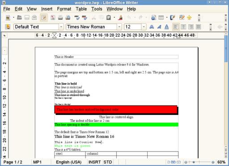
Task: Click the Paste clipboard icon
Action: pos(109,17)
